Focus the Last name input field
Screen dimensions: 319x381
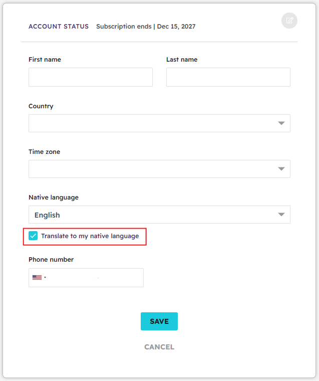pyautogui.click(x=228, y=77)
